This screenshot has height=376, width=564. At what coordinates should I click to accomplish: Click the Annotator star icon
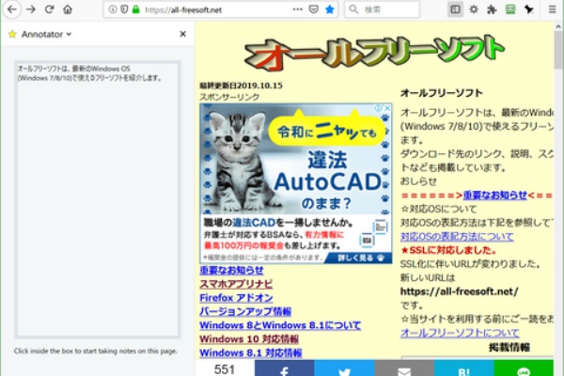coord(12,34)
